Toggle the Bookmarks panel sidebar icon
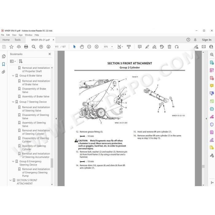215x215 pixels. pyautogui.click(x=4, y=64)
